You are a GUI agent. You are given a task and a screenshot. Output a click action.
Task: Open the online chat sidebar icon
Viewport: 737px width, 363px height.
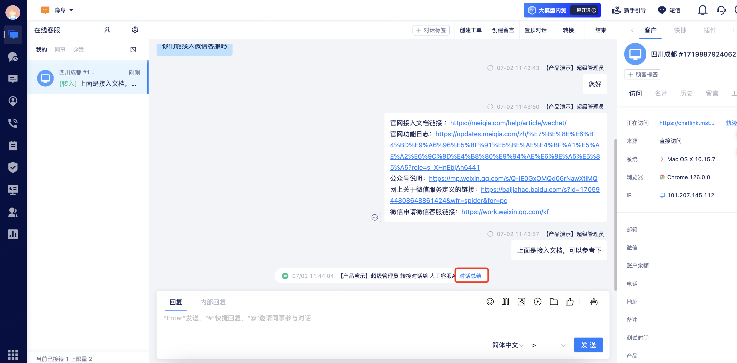(13, 34)
